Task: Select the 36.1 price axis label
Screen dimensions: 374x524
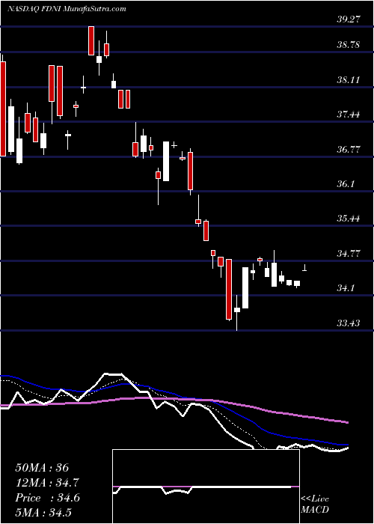Action: coord(346,184)
